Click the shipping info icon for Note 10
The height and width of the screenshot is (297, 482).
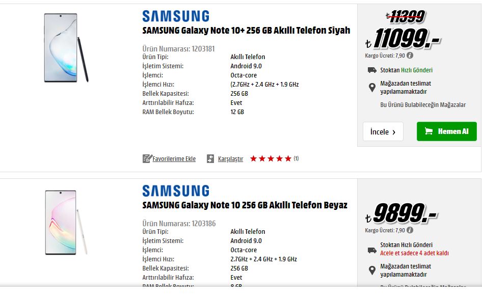point(410,231)
